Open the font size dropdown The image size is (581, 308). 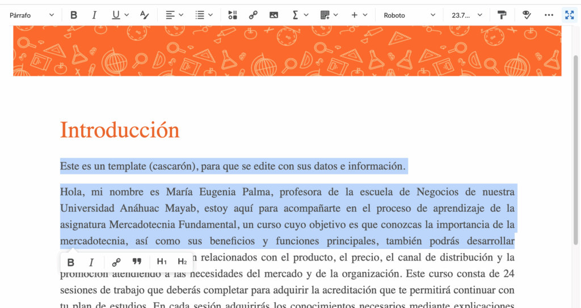pos(466,15)
